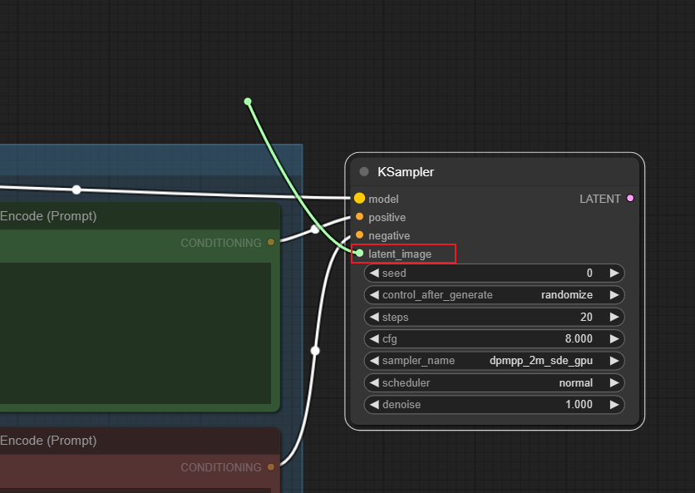The image size is (695, 493).
Task: Decrease seed with the left arrow
Action: point(375,273)
